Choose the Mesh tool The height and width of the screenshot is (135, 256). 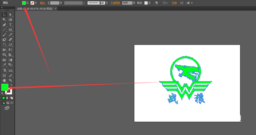click(4, 60)
